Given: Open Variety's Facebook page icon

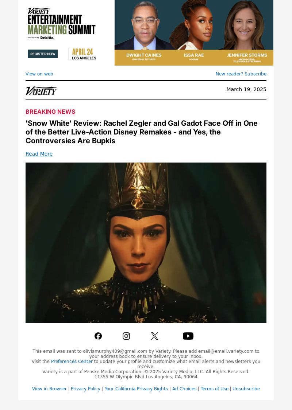Looking at the screenshot, I should (x=98, y=336).
